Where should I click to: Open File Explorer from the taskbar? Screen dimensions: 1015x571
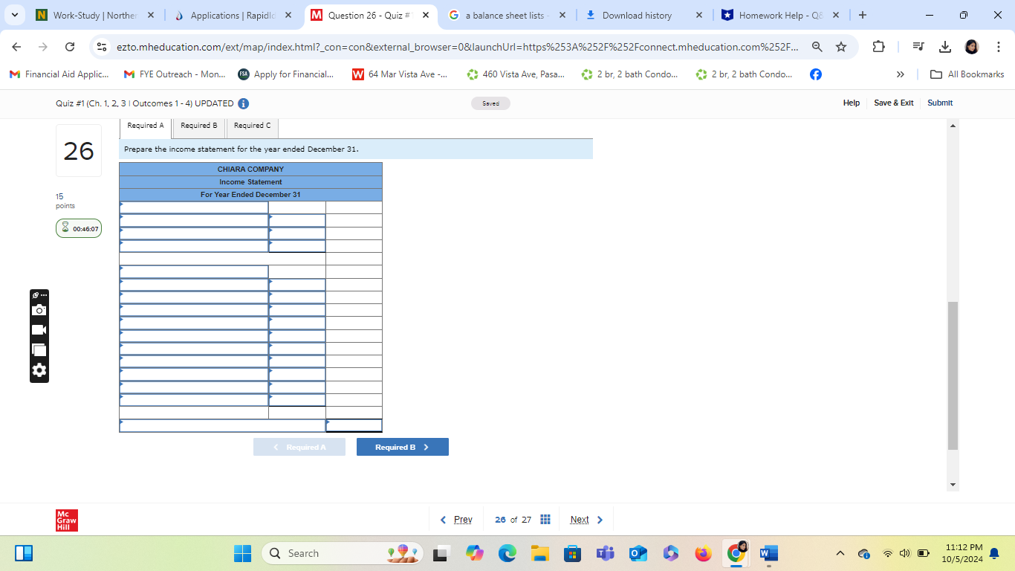(x=540, y=553)
